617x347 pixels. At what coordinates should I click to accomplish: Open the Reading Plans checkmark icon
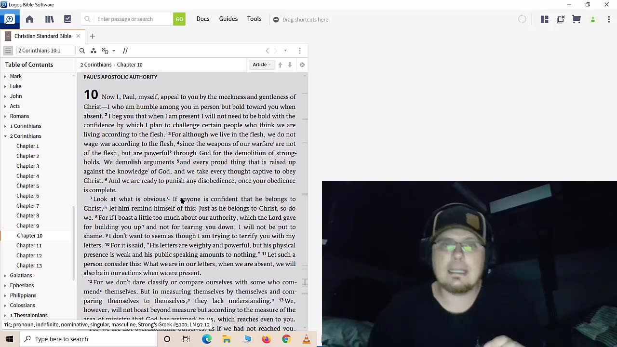coord(67,19)
